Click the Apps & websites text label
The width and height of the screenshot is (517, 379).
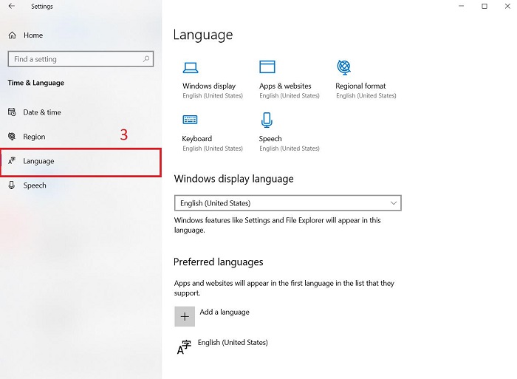point(285,86)
